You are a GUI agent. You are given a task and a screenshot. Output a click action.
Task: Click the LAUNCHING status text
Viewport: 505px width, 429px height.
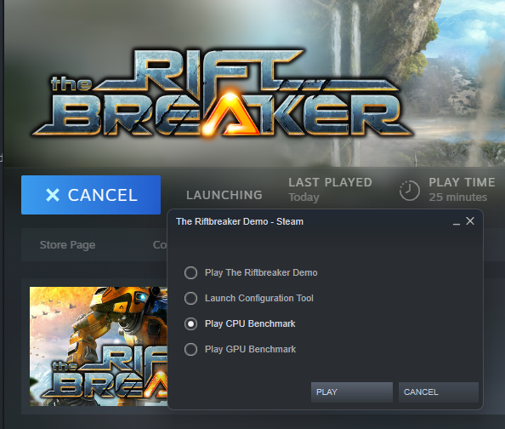point(224,195)
